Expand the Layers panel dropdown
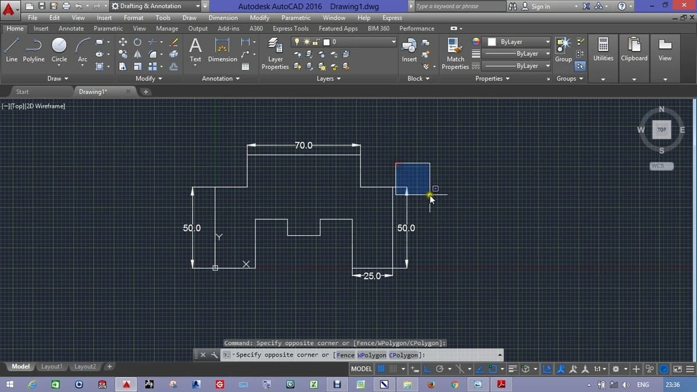 329,78
